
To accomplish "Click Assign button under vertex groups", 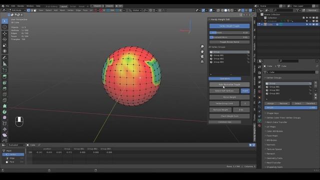I will pos(270,103).
